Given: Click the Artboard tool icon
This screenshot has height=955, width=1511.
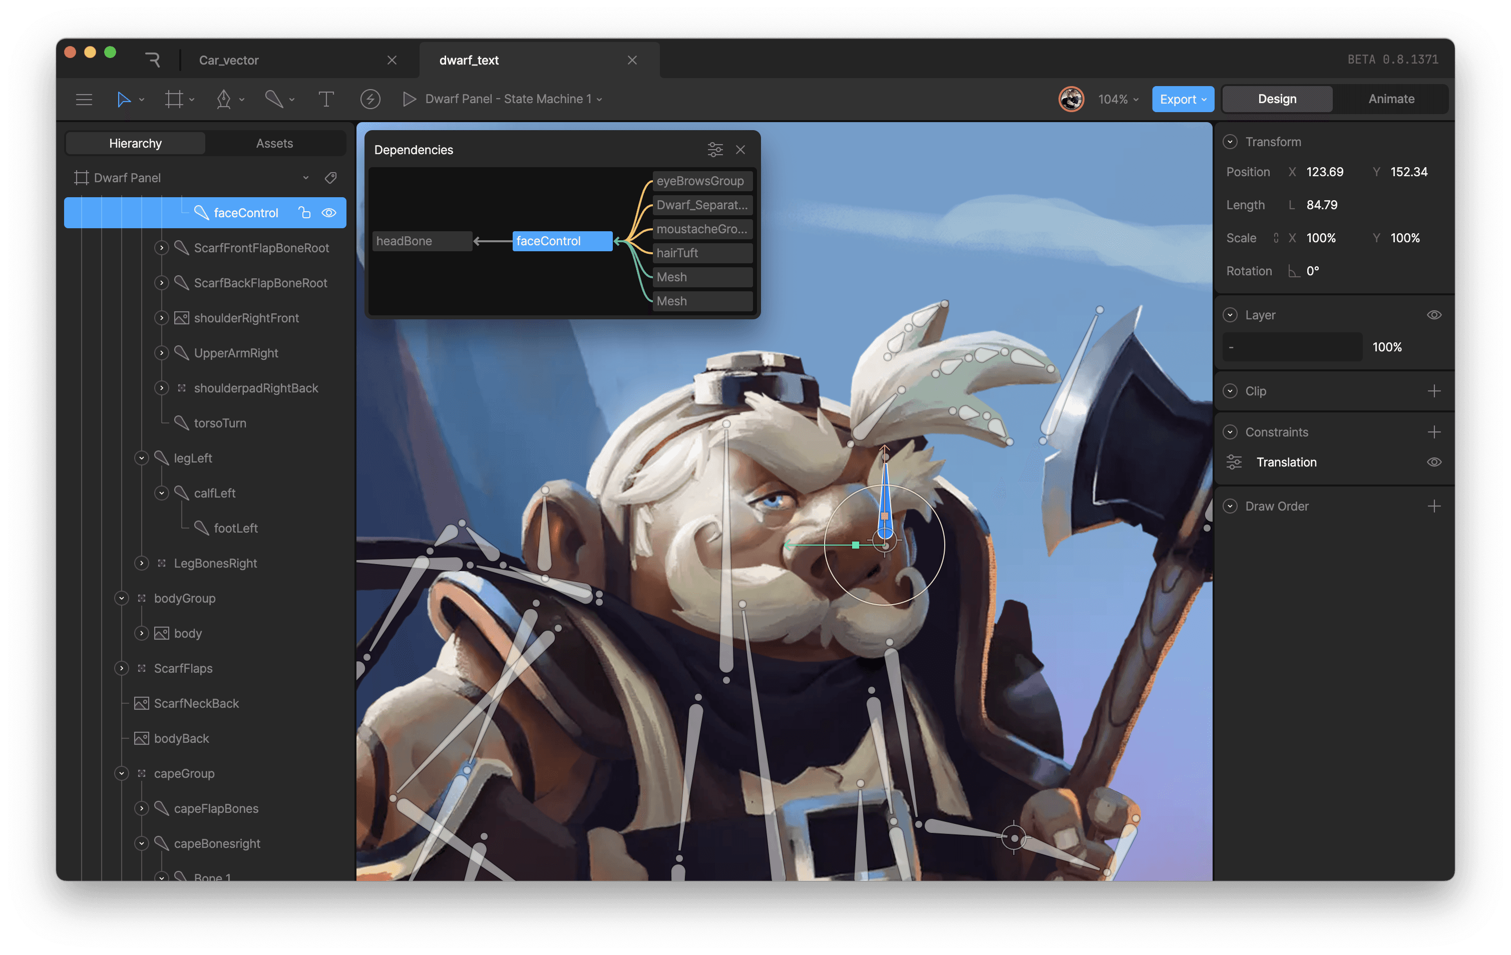Looking at the screenshot, I should pos(174,99).
